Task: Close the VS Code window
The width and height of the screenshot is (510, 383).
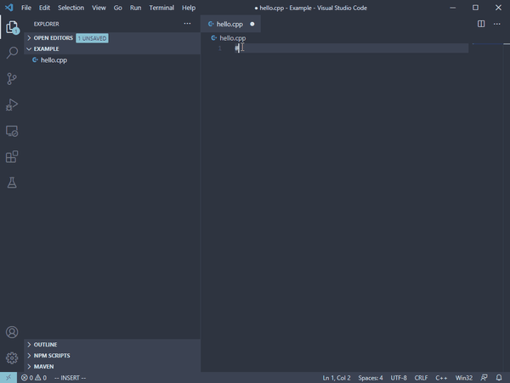Action: (x=498, y=8)
